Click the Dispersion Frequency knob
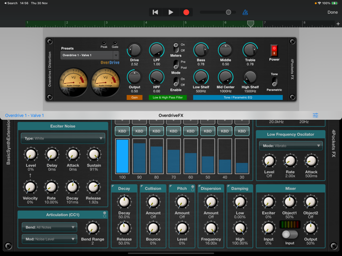The width and height of the screenshot is (342, 256). [211, 228]
